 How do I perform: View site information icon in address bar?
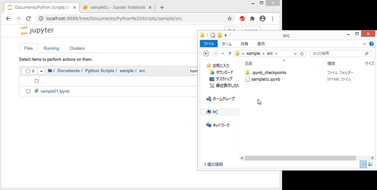coord(41,18)
